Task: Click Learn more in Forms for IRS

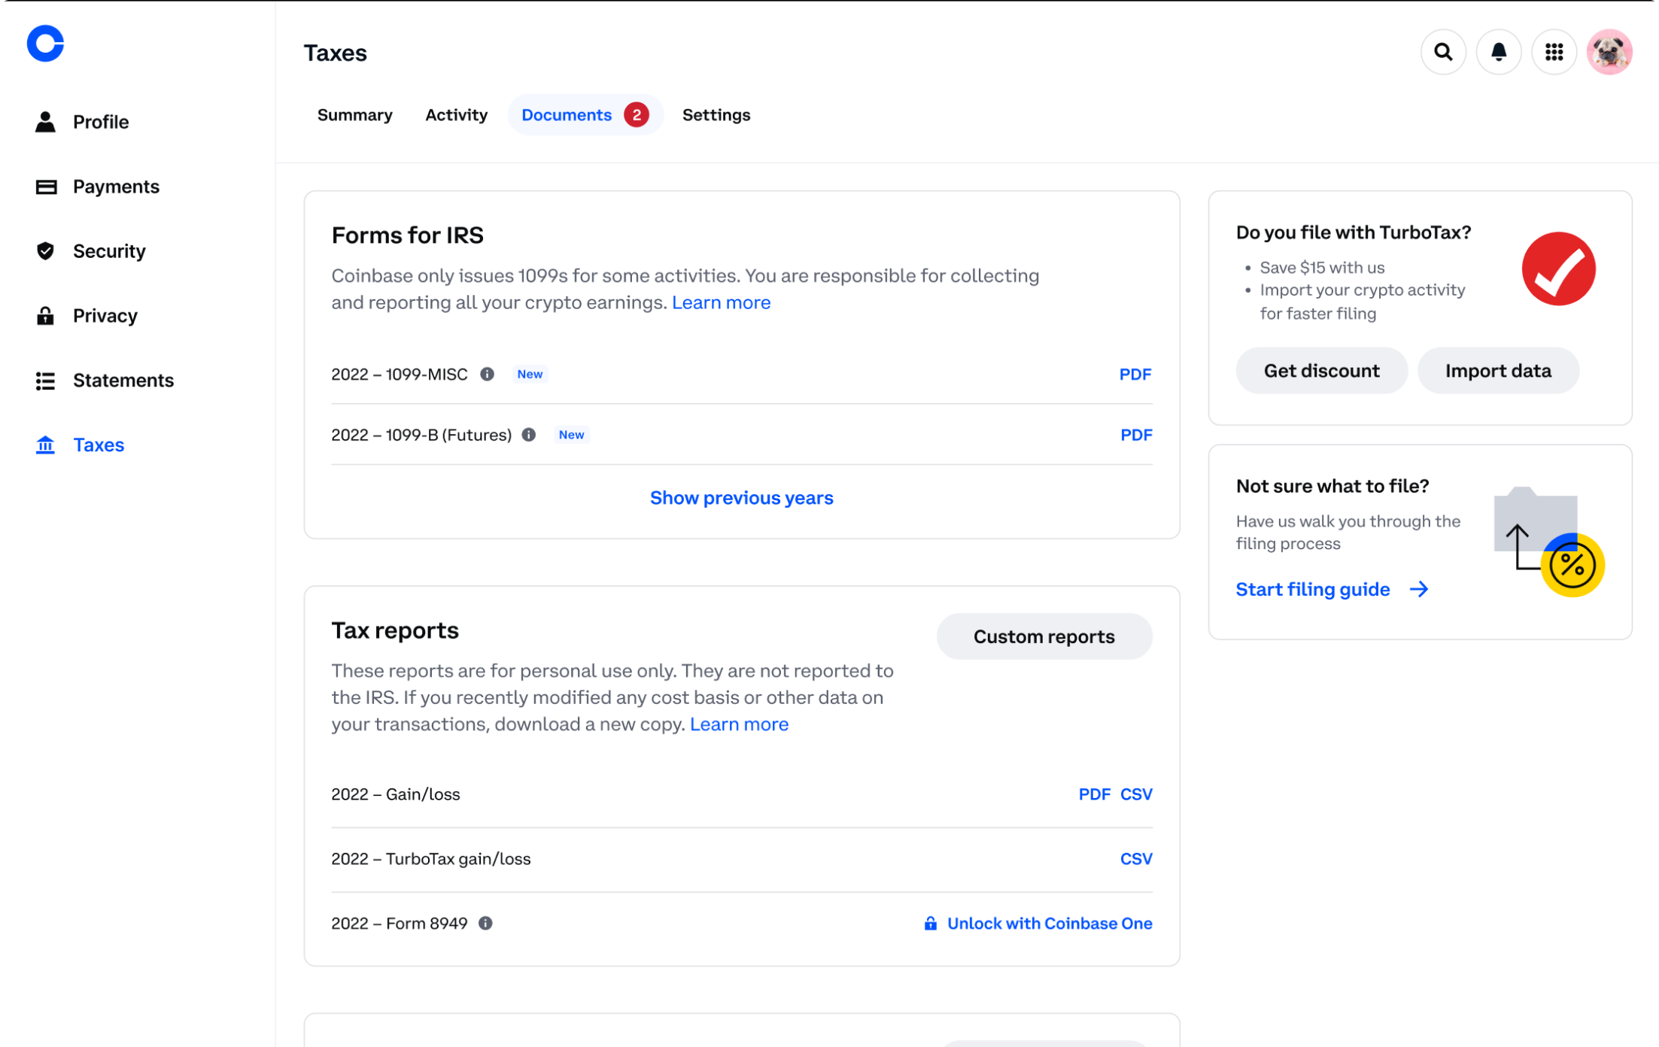Action: [721, 302]
